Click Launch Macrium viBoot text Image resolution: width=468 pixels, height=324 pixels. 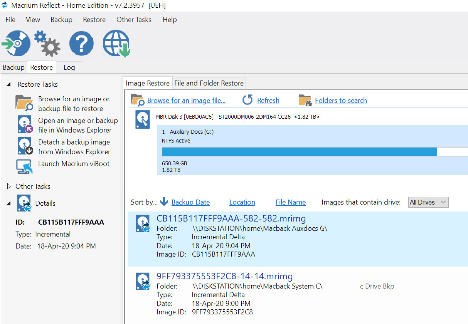click(74, 164)
